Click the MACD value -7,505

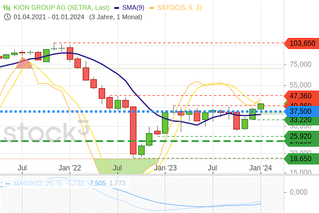coord(97,183)
